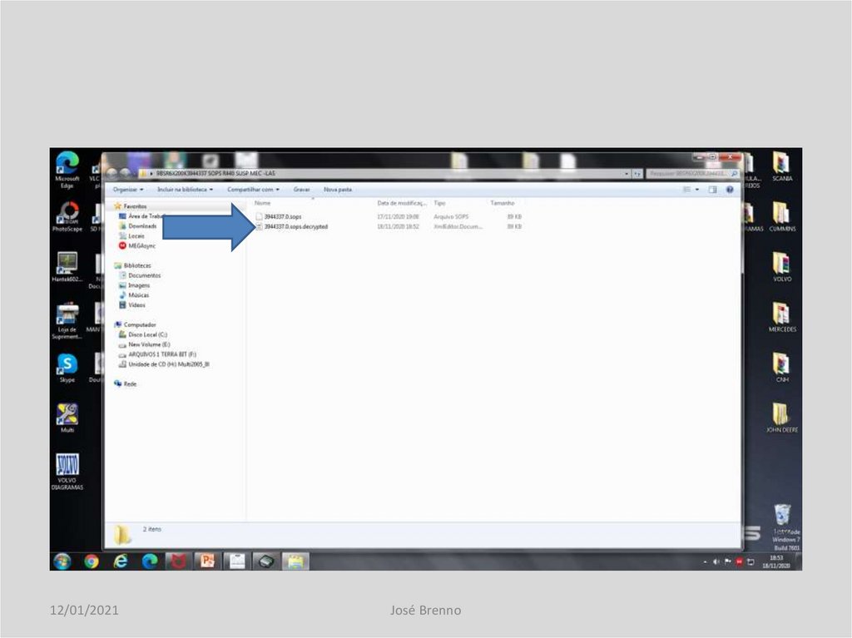Open the JOHN DEERE desktop folder

782,418
